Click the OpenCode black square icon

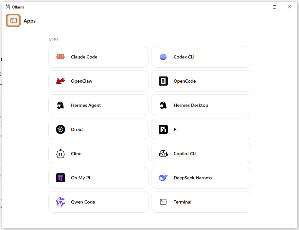click(x=163, y=81)
